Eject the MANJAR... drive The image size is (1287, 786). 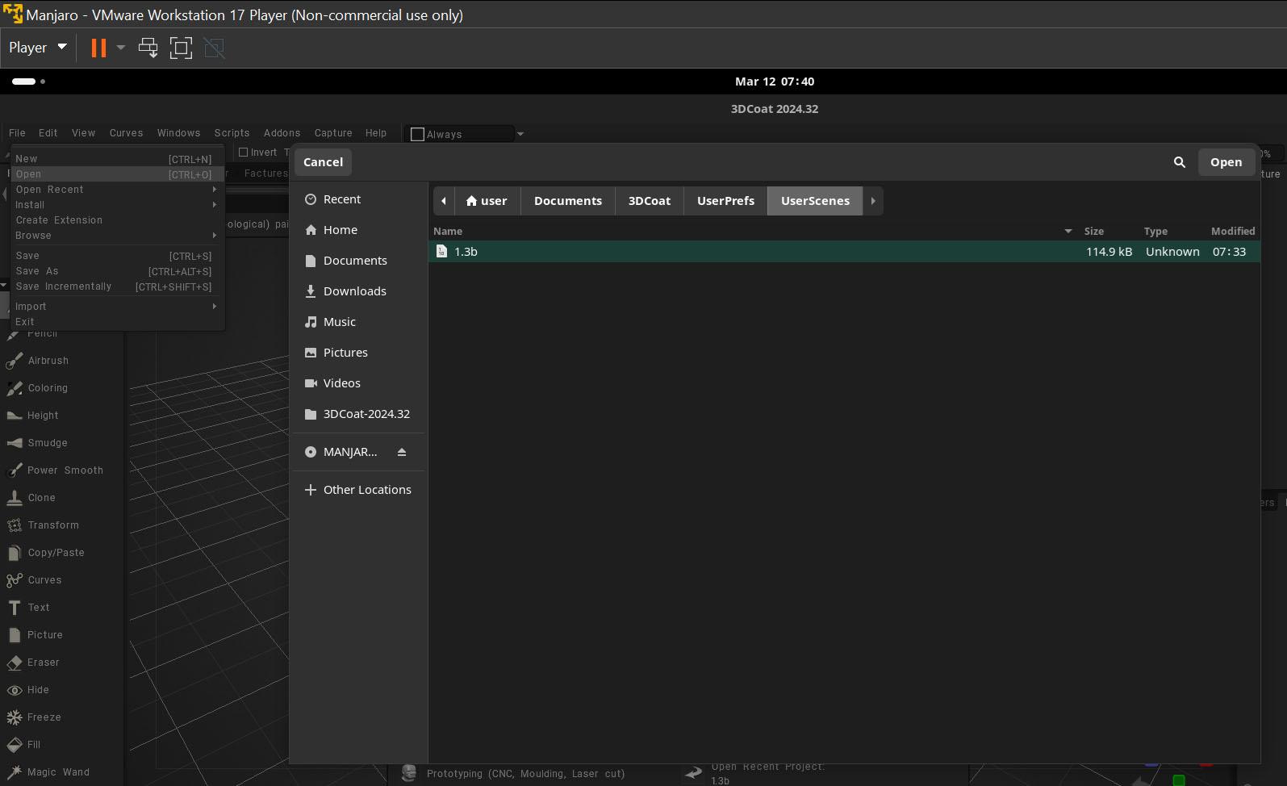coord(402,452)
